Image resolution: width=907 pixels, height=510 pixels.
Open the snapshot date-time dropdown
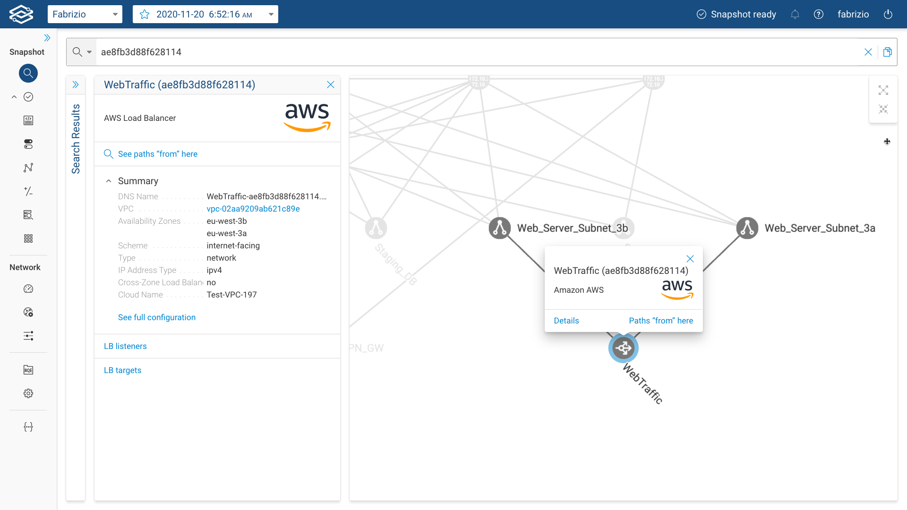(271, 14)
